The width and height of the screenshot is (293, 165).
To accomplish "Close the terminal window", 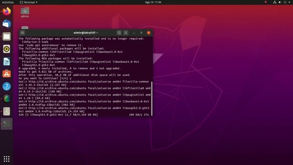I will point(149,33).
